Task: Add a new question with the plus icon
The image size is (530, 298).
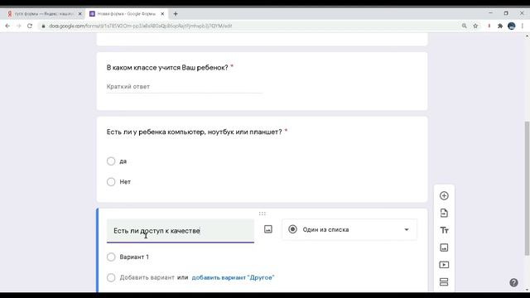Action: point(444,195)
